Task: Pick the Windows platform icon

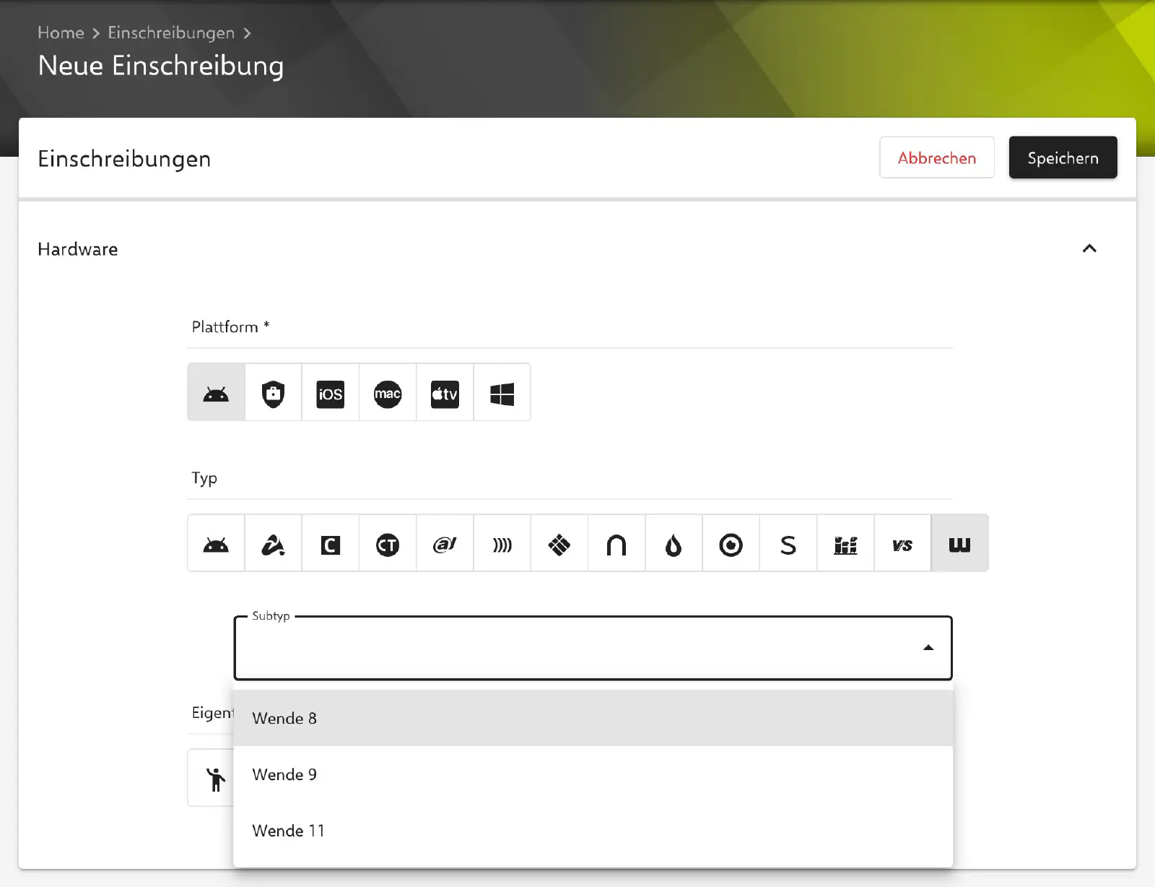Action: point(502,392)
